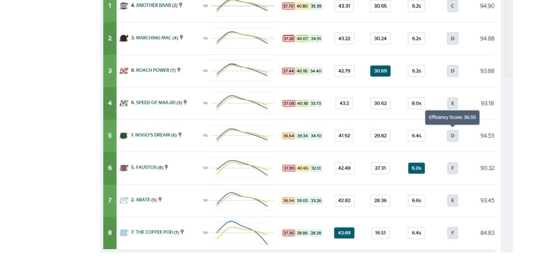Click the green silks icon for Nogo's Dream
Viewport: 558px width, 276px height.
coord(124,136)
